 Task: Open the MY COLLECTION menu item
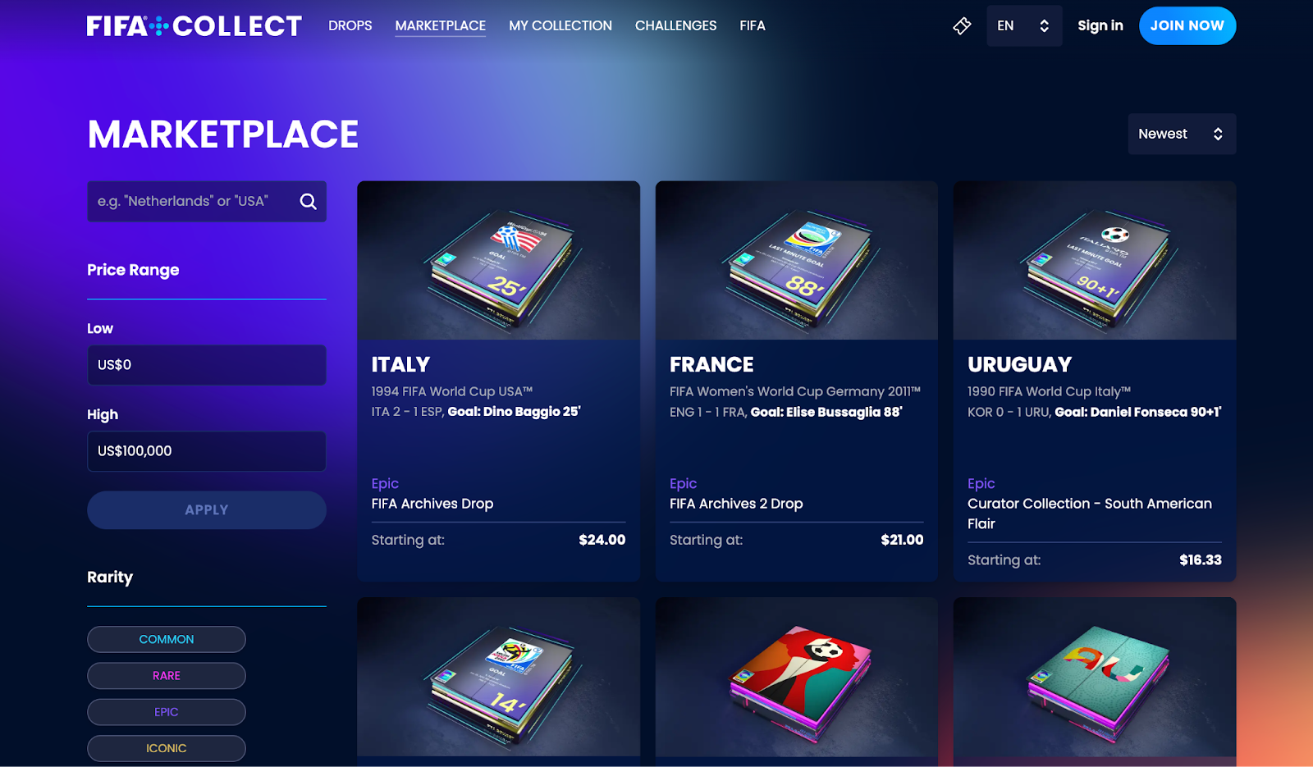point(560,25)
